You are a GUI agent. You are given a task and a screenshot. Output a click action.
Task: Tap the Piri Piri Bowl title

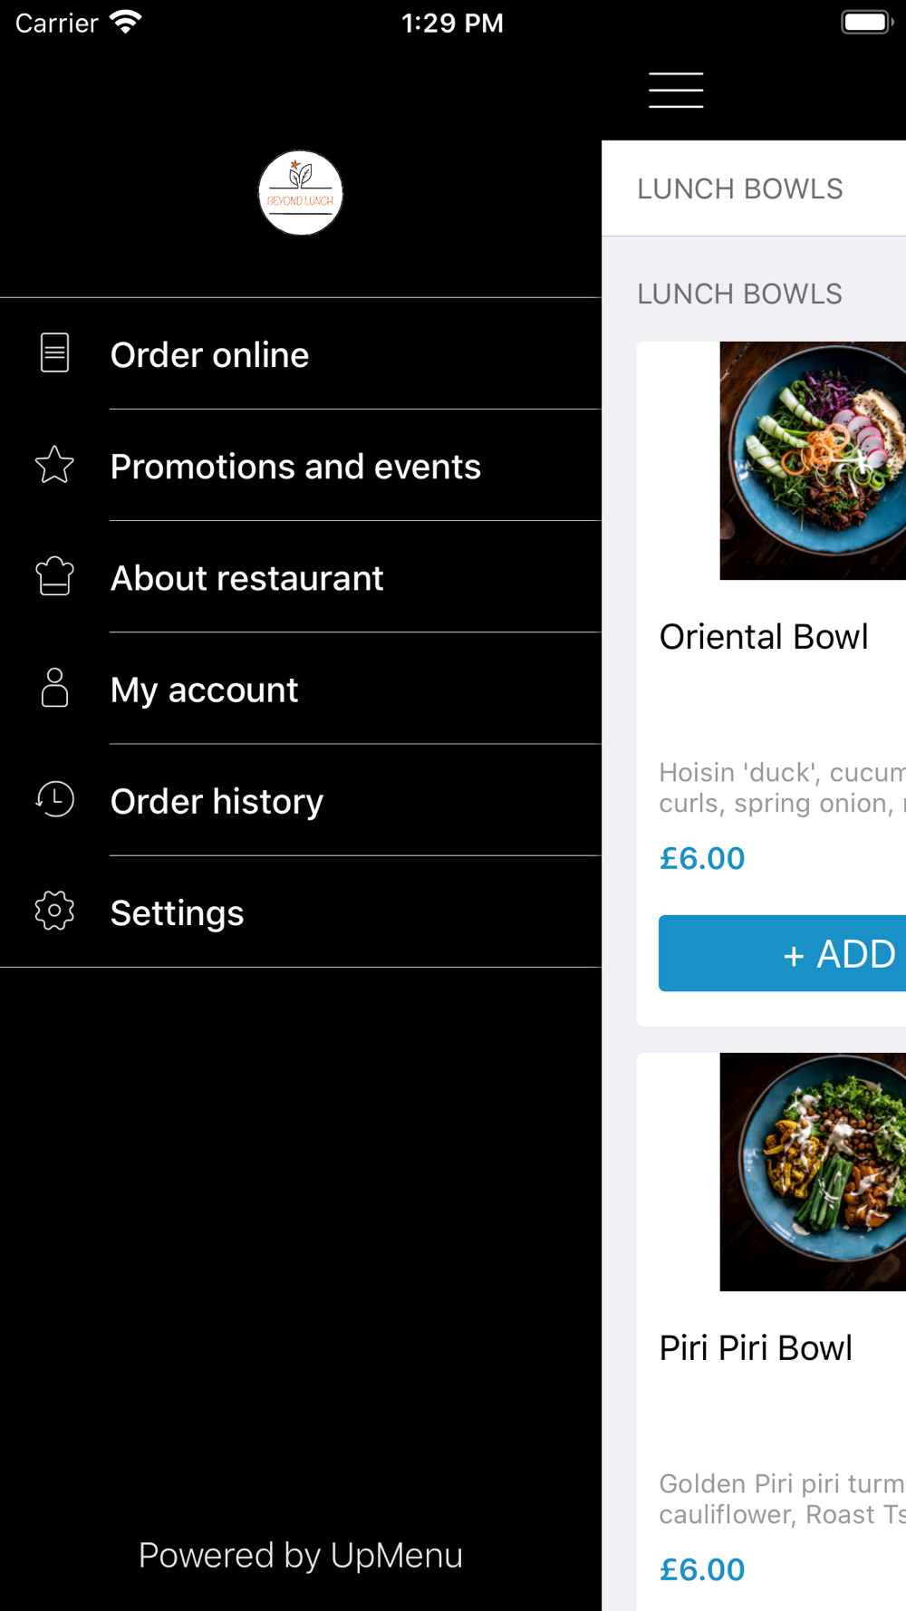coord(756,1348)
